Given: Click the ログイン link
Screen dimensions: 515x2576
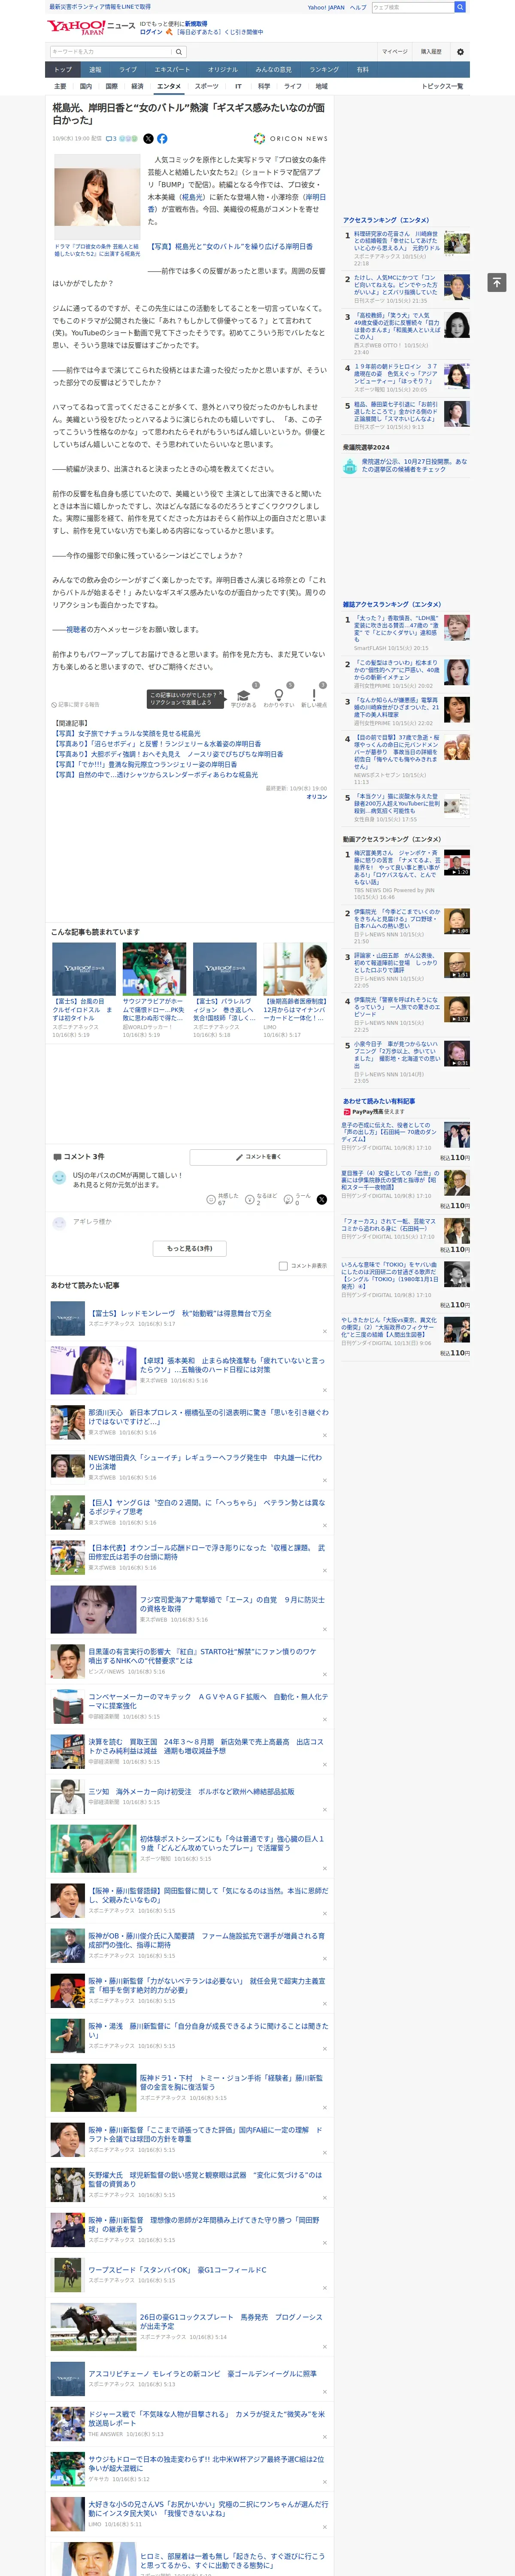Looking at the screenshot, I should click(x=151, y=32).
